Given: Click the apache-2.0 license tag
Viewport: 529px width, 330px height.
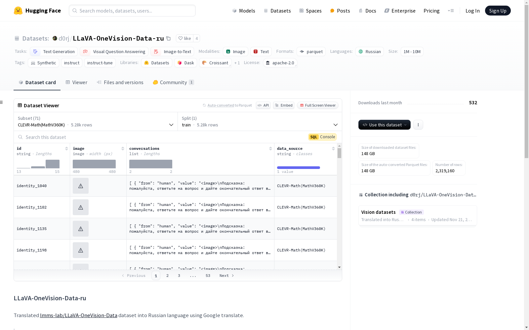Looking at the screenshot, I should tap(280, 63).
